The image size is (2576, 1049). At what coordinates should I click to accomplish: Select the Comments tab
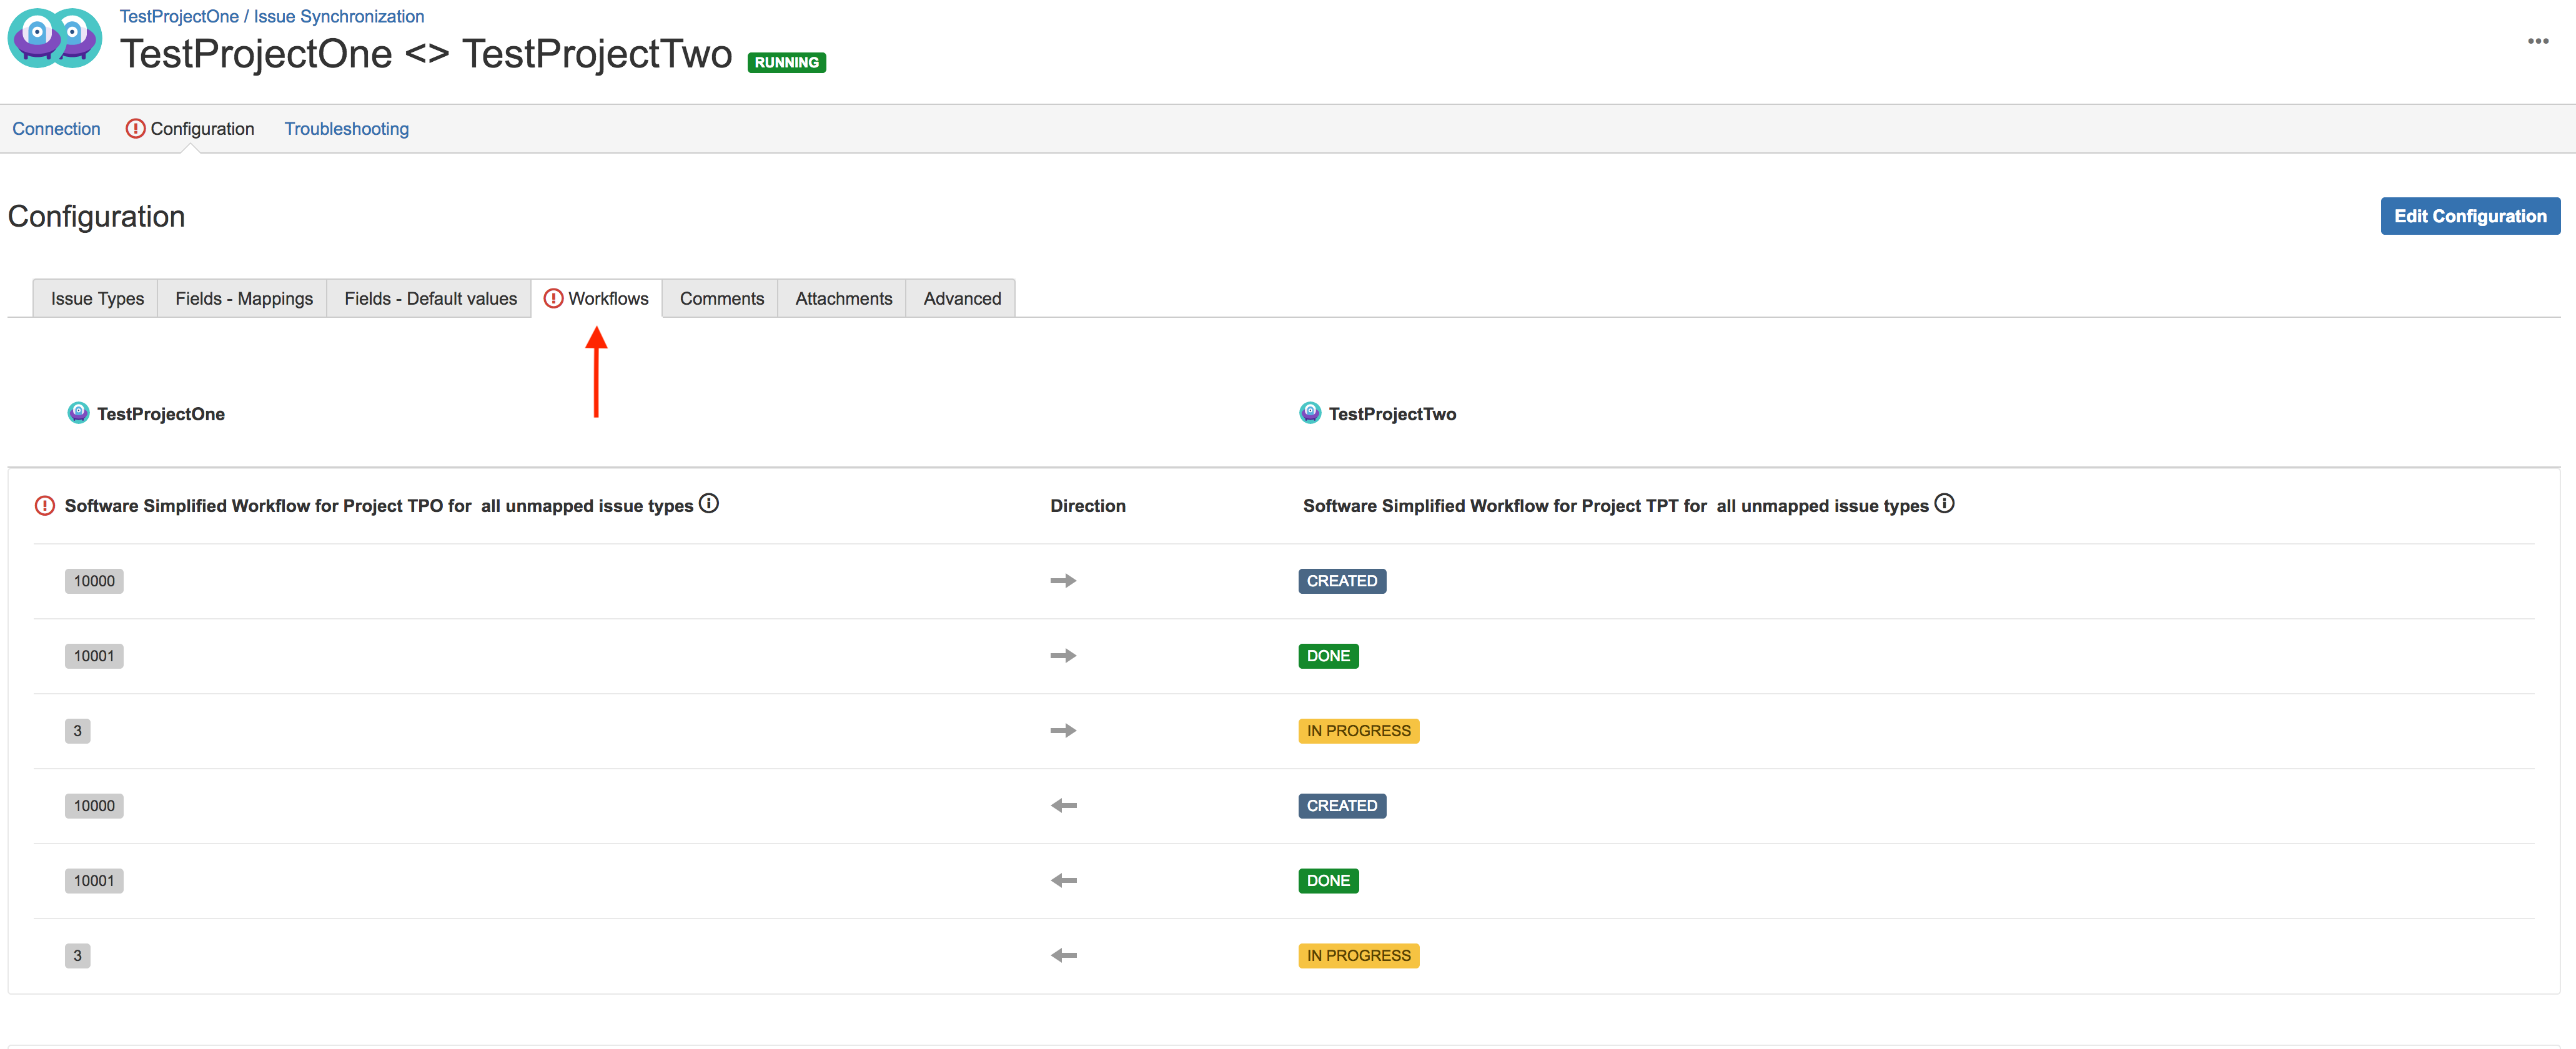pyautogui.click(x=721, y=298)
